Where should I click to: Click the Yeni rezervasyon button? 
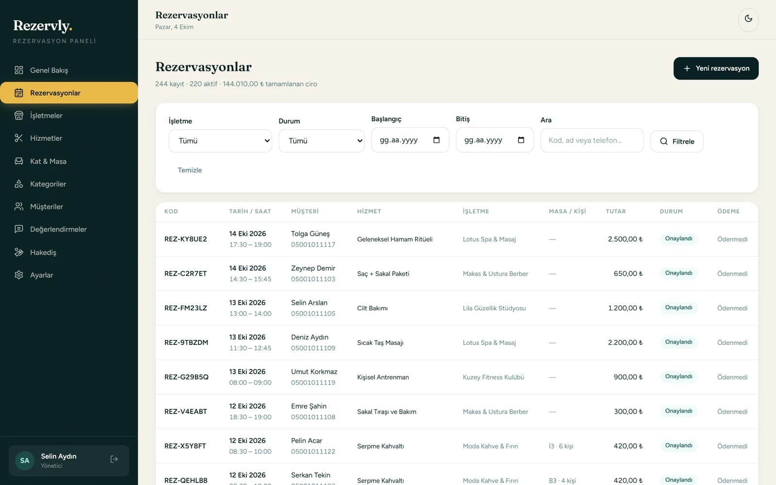(716, 68)
